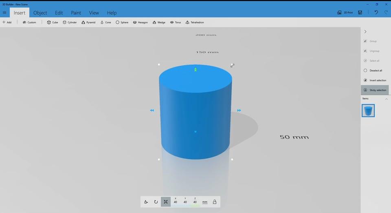
Task: Redo the last undone action
Action: click(x=386, y=12)
